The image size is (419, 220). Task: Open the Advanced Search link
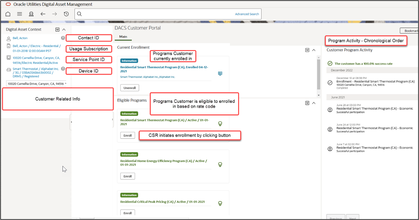247,14
